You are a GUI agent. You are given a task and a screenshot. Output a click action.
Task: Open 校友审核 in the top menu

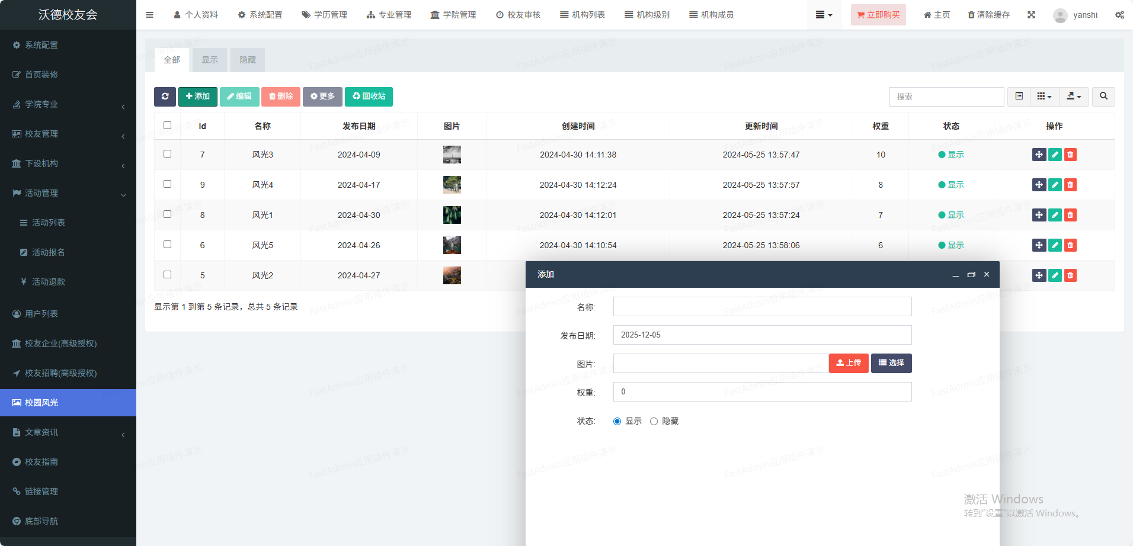point(518,15)
